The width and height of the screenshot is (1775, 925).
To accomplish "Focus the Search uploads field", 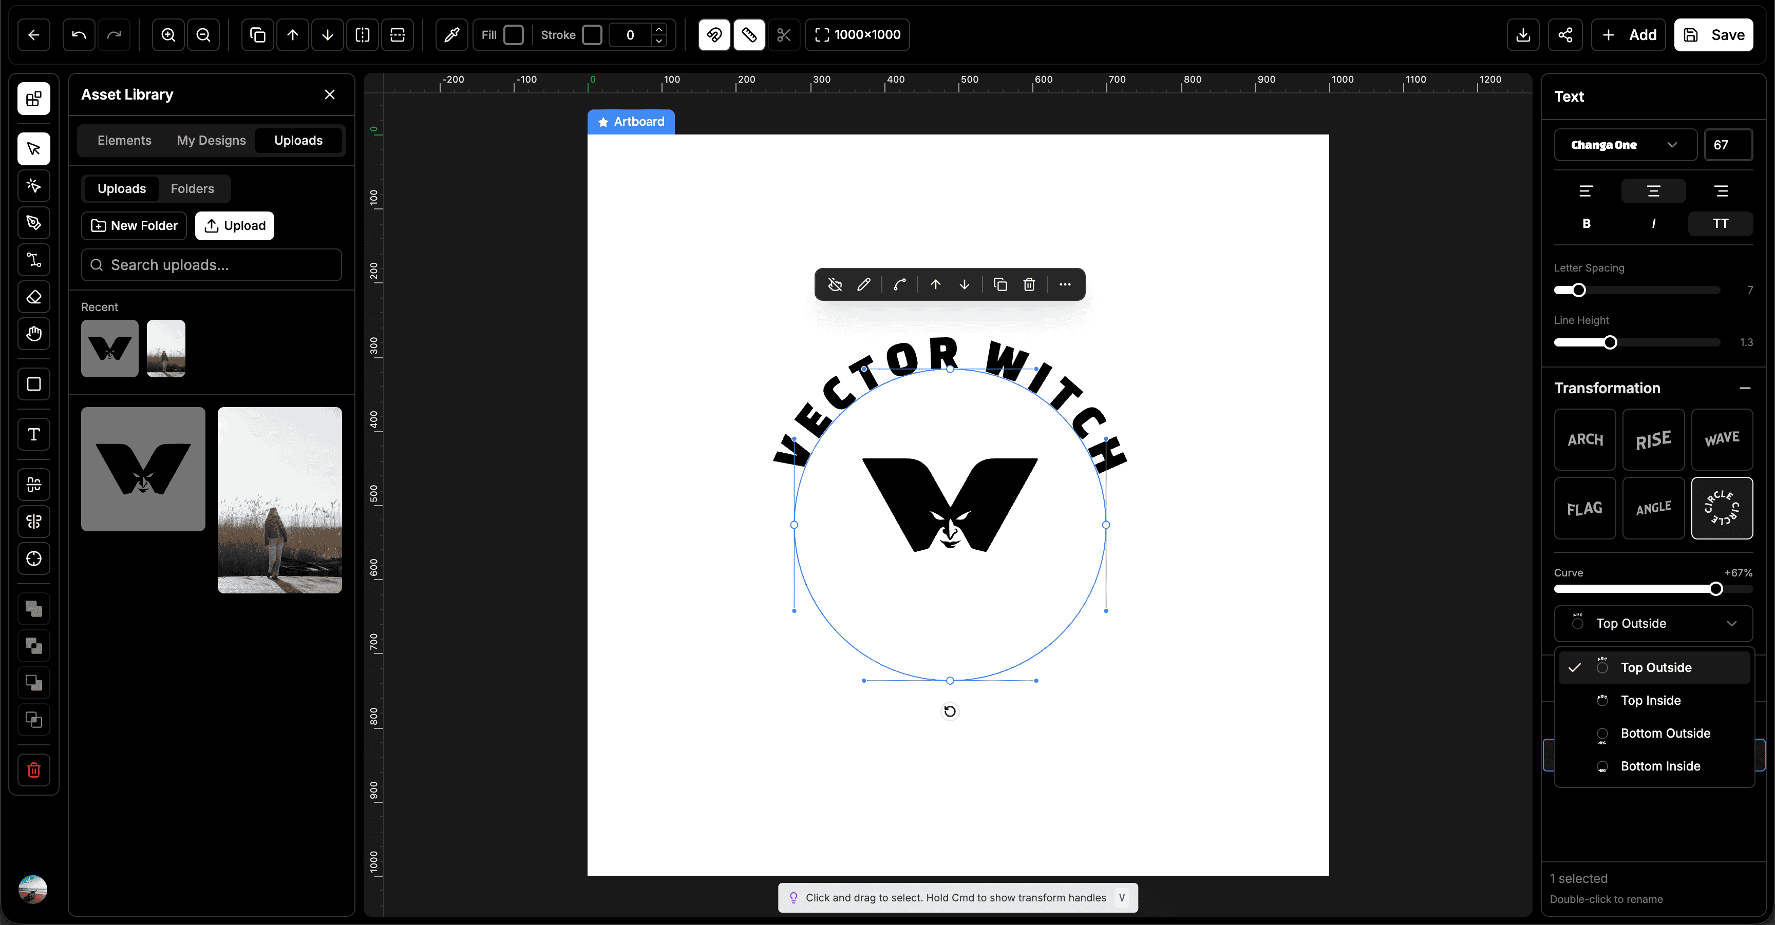I will point(211,265).
